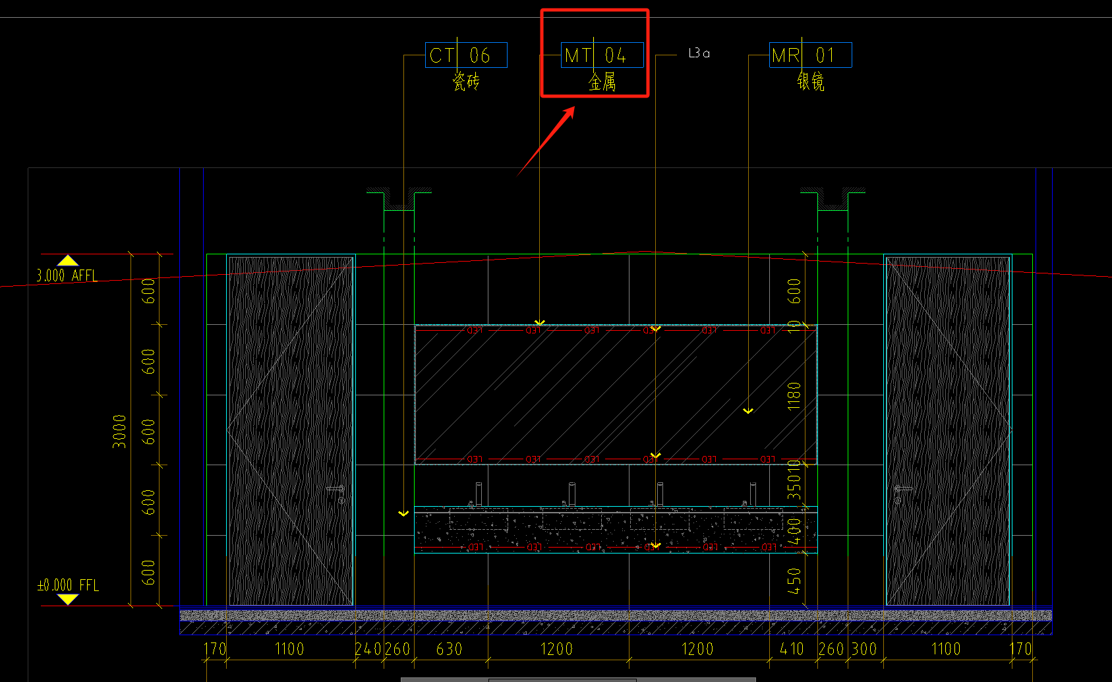
Task: Click the 630 dimension along the bottom
Action: tap(449, 650)
